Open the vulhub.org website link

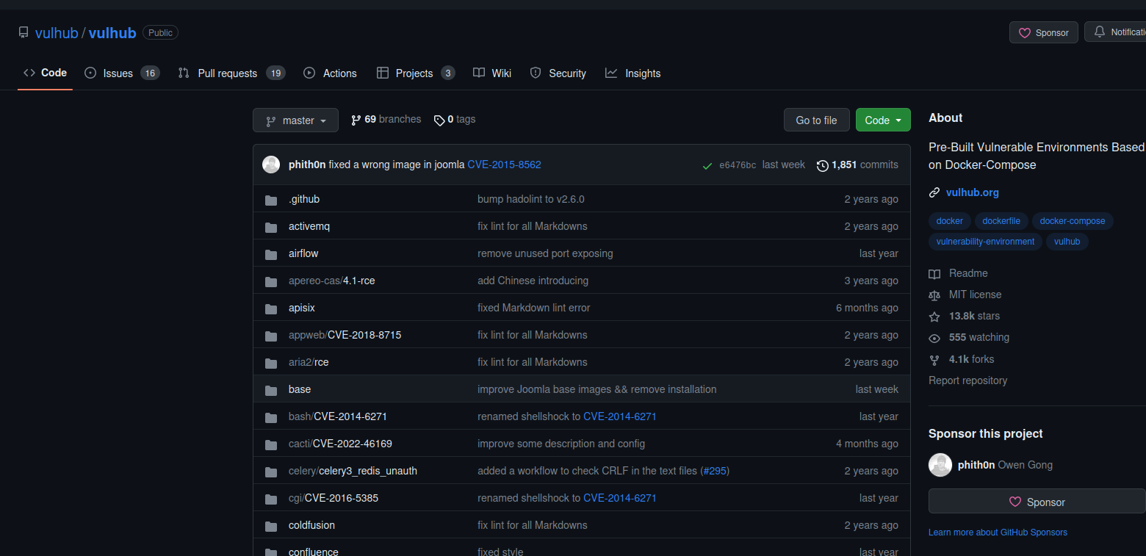pos(973,192)
